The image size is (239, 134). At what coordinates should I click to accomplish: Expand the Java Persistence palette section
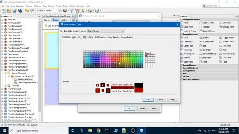tap(181, 79)
